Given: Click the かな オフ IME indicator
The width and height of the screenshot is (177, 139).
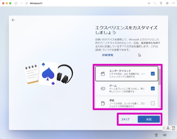Looking at the screenshot, I should [173, 128].
